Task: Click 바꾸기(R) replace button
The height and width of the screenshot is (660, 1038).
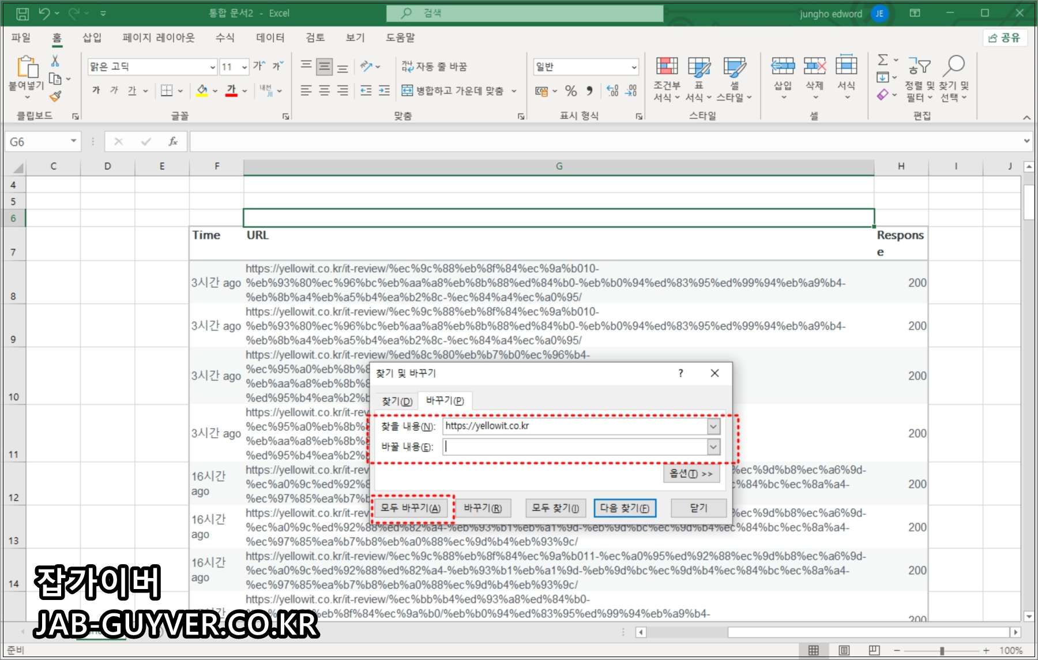Action: (x=483, y=508)
